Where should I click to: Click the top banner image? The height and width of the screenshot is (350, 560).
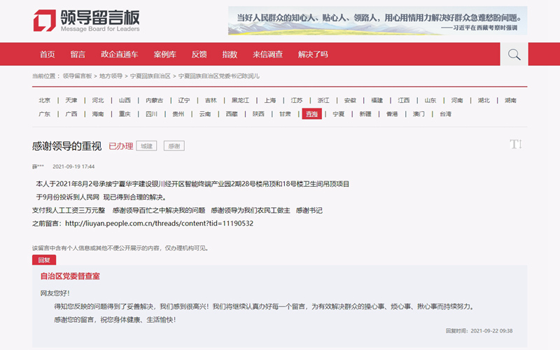tap(377, 21)
